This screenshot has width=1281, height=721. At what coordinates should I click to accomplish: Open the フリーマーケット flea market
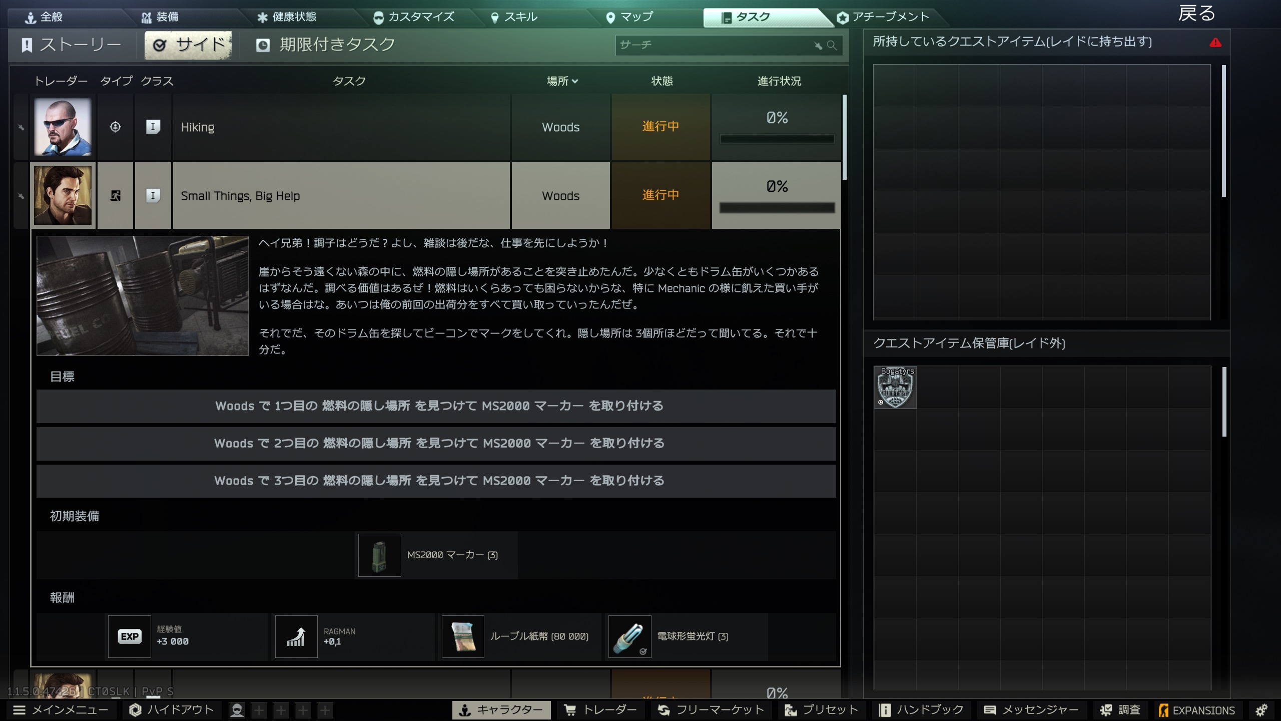(711, 710)
